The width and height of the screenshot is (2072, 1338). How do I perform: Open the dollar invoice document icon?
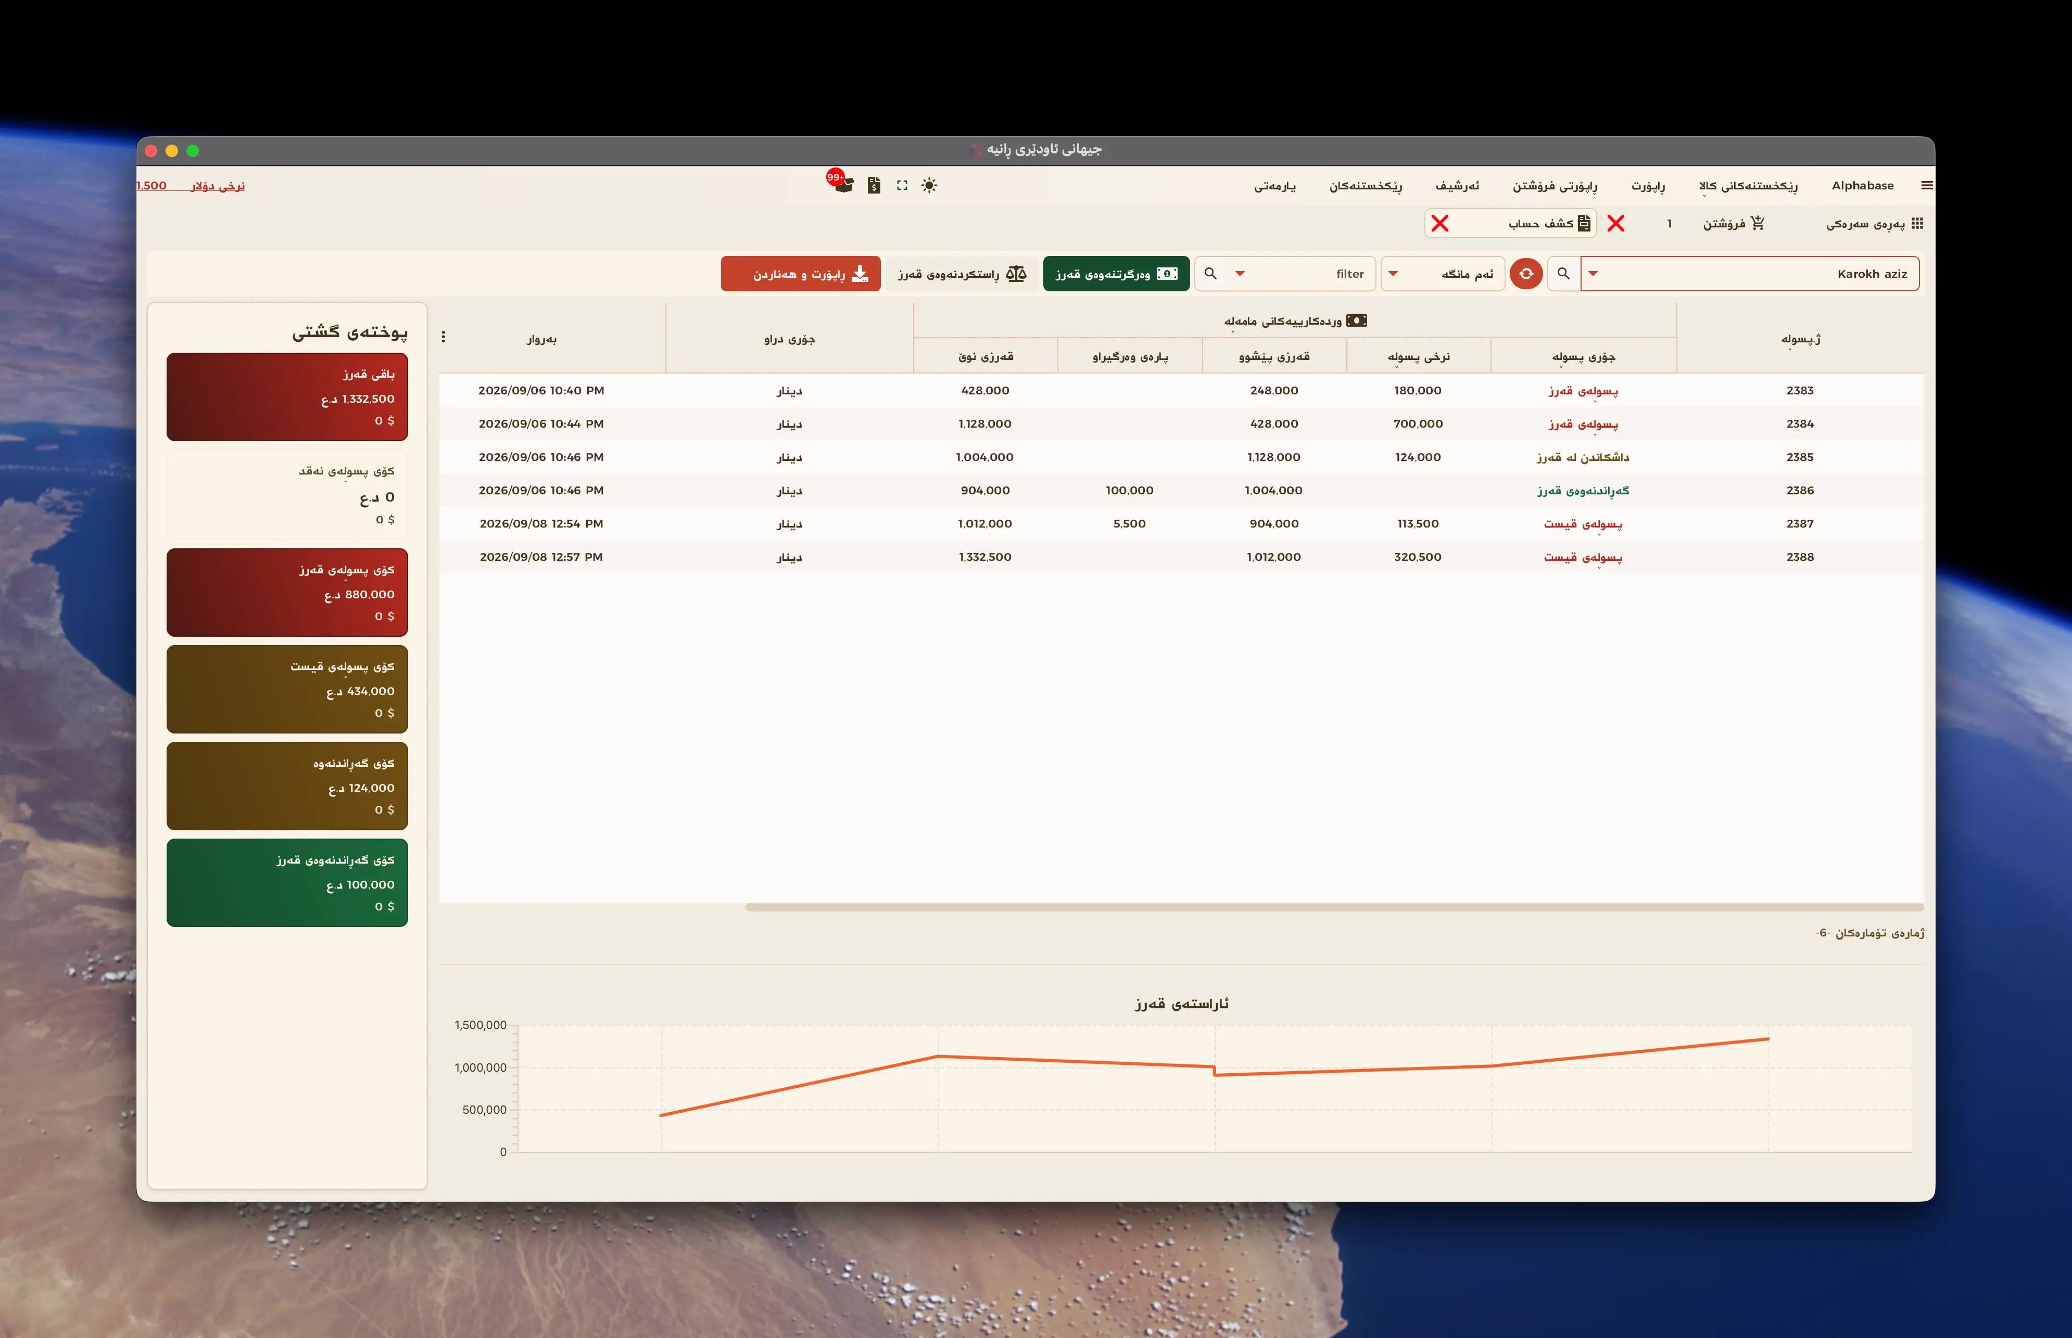tap(874, 185)
